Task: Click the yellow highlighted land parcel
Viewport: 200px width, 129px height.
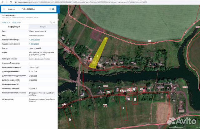Action: pos(99,53)
